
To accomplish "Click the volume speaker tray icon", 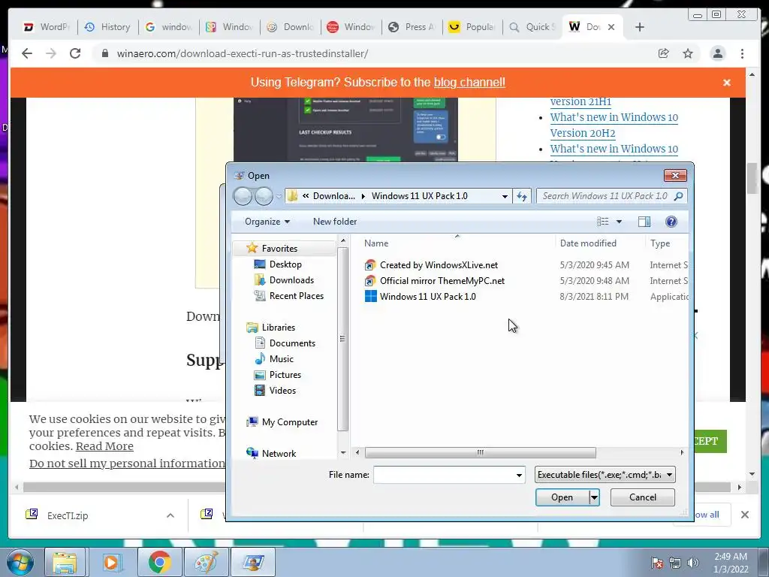I will coord(692,563).
